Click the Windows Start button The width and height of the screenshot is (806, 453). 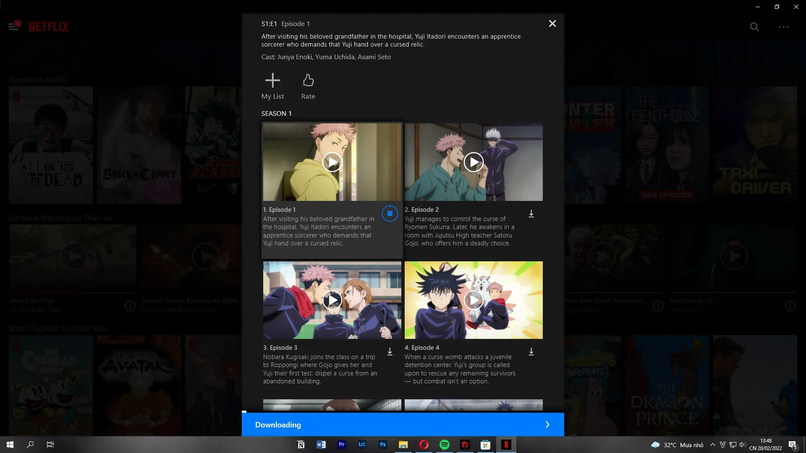[x=10, y=445]
